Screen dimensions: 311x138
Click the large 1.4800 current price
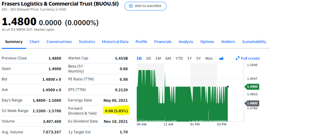pos(19,21)
